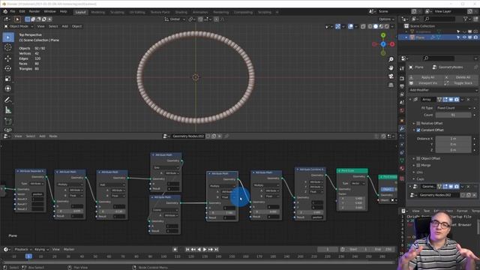Toggle Plane visibility eye in outliner
Viewport: 480px width, 270px height.
464,37
